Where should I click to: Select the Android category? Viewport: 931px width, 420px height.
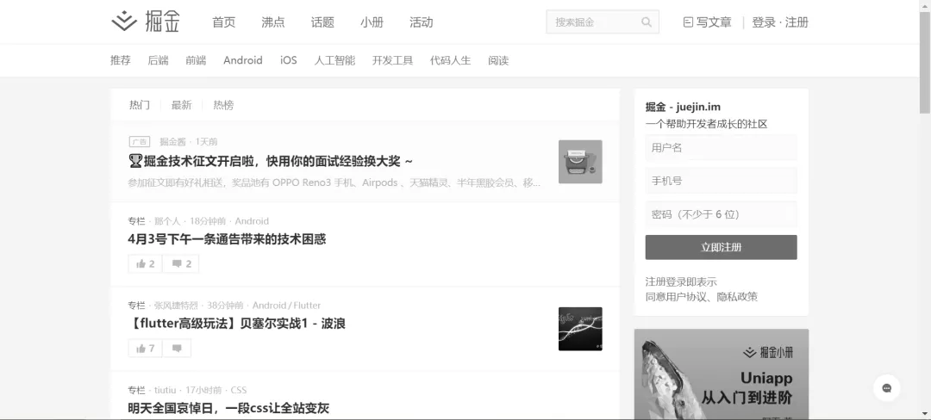click(x=243, y=60)
